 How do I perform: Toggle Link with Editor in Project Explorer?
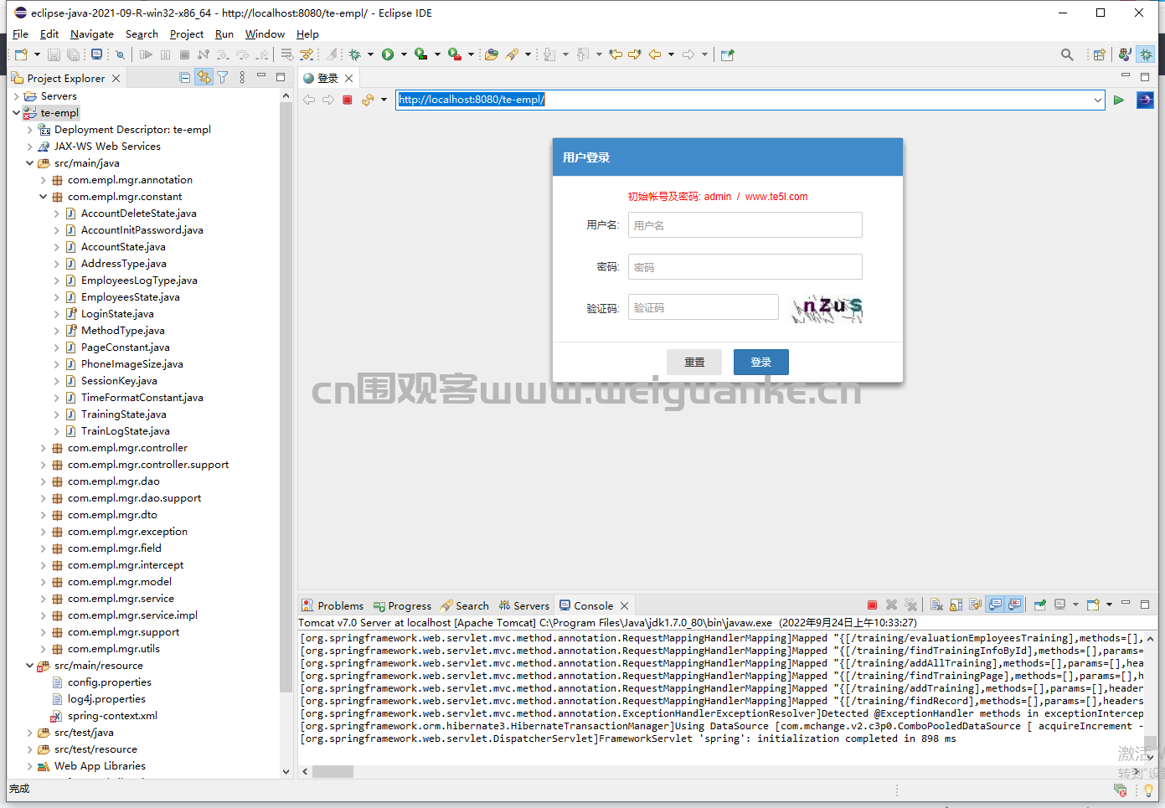click(x=204, y=78)
